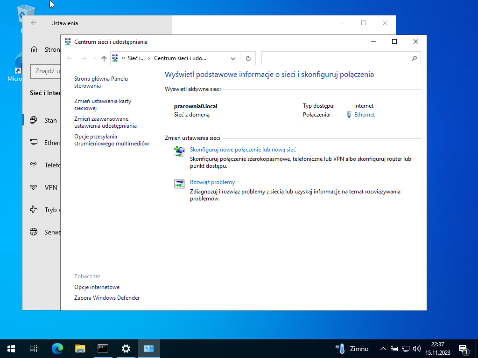The image size is (478, 358).
Task: Select proxy globe icon in Ustawienia
Action: coord(34,232)
